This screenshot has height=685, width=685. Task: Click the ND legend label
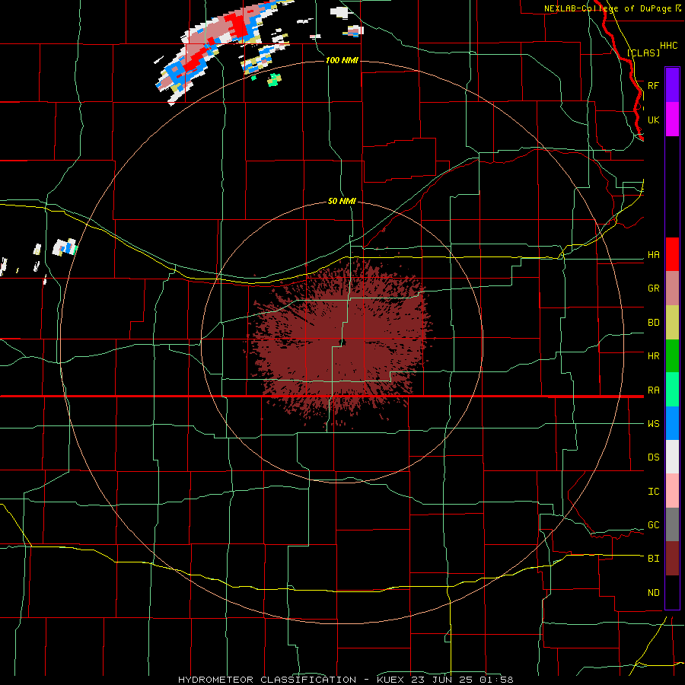click(x=654, y=593)
